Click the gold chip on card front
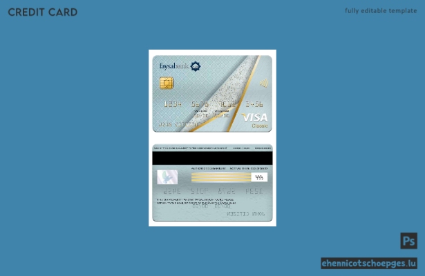 [167, 83]
